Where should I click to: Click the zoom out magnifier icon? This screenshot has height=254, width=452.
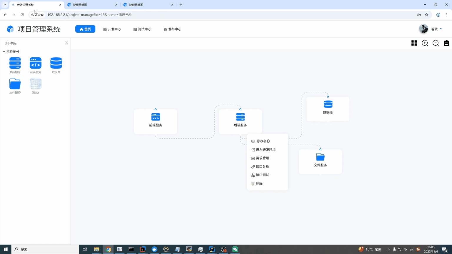click(x=436, y=43)
